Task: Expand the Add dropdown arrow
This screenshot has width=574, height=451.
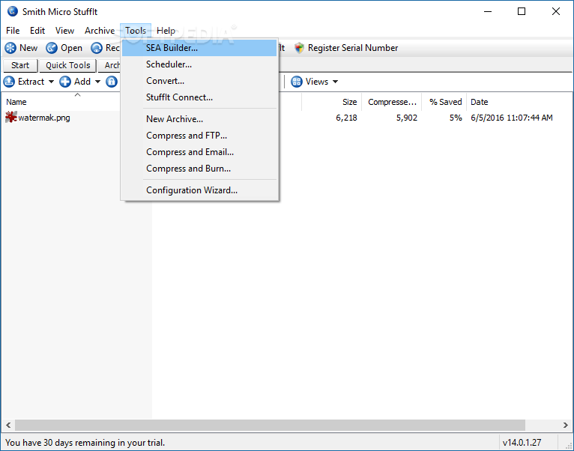Action: coord(97,82)
